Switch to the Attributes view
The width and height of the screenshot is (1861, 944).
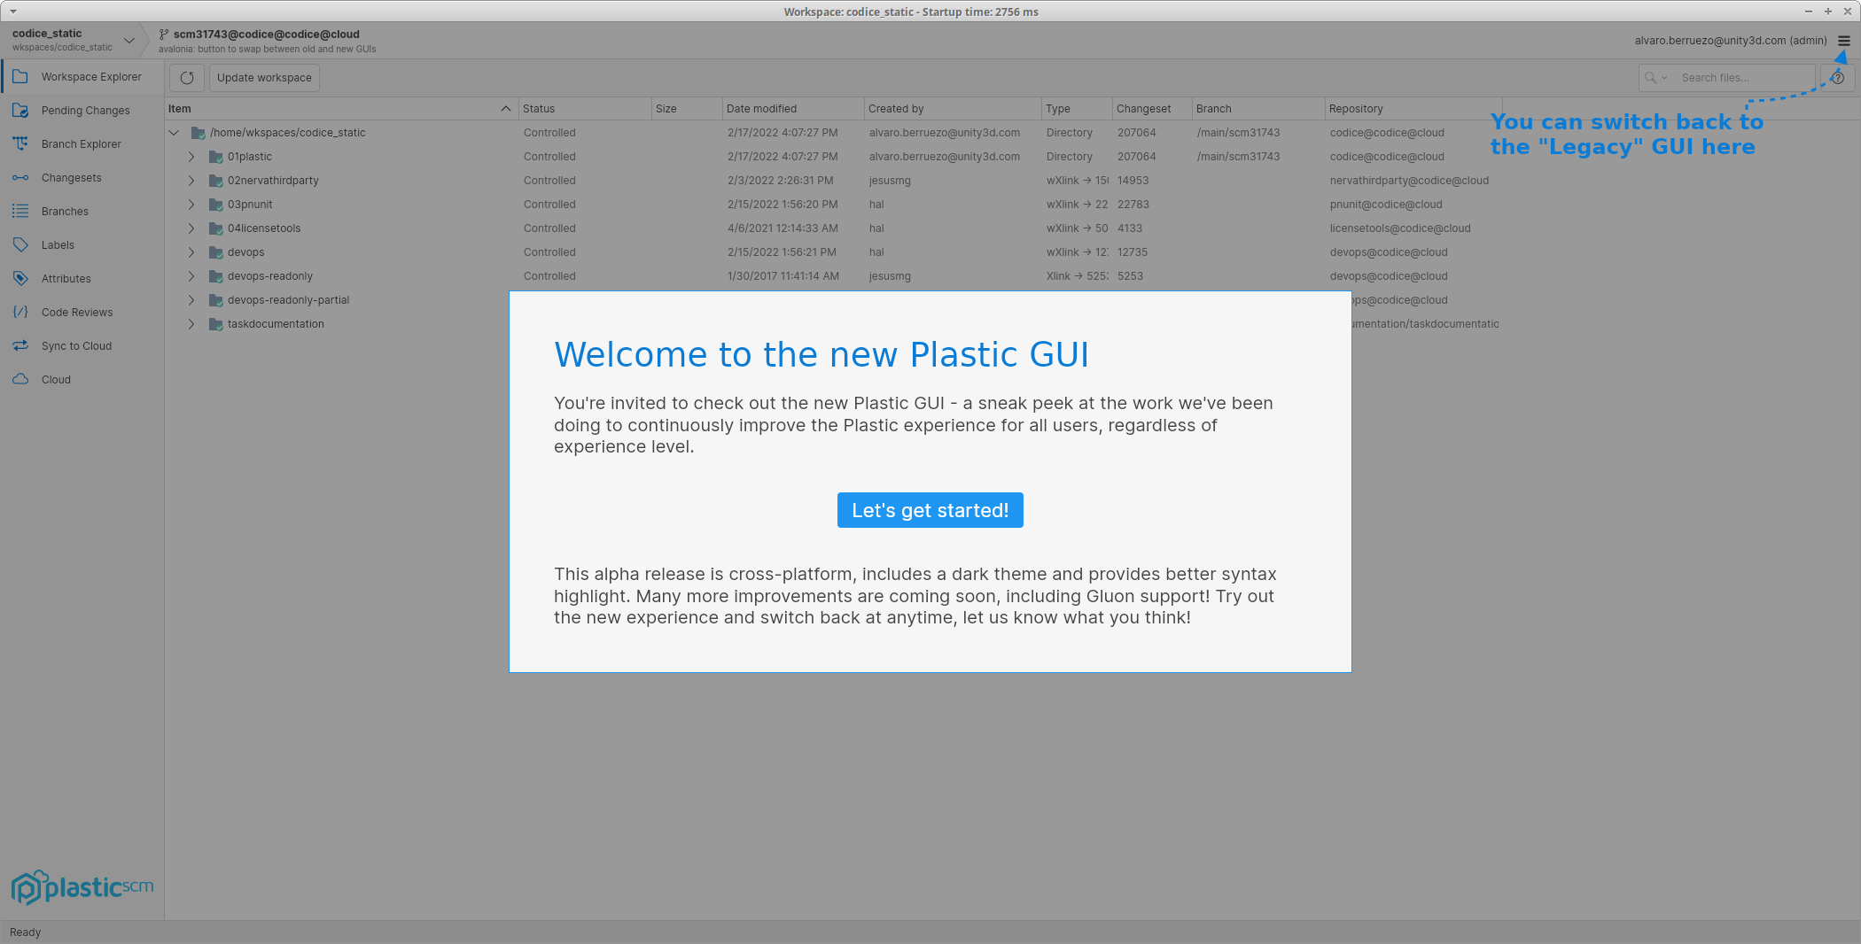click(66, 279)
